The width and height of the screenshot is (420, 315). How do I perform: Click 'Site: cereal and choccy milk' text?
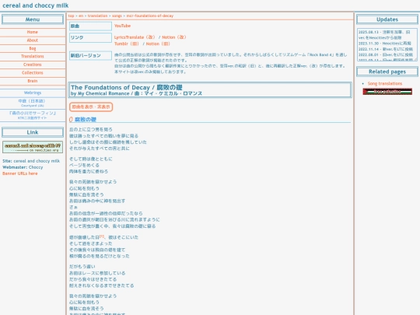pyautogui.click(x=31, y=161)
